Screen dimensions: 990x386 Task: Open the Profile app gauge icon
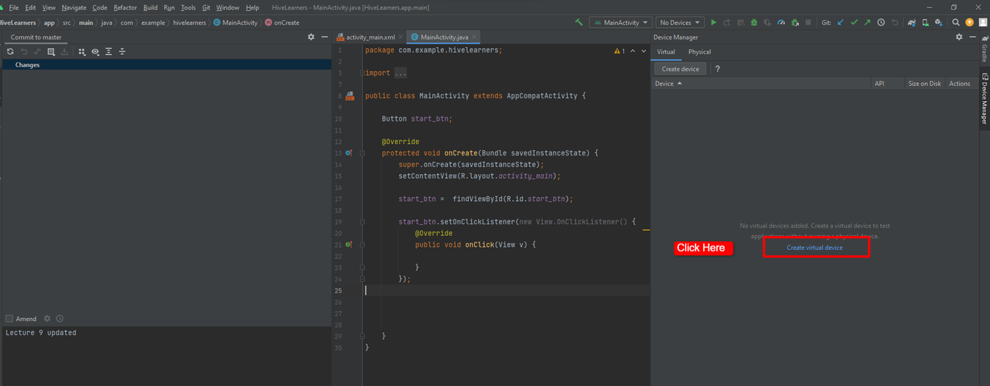coord(781,22)
